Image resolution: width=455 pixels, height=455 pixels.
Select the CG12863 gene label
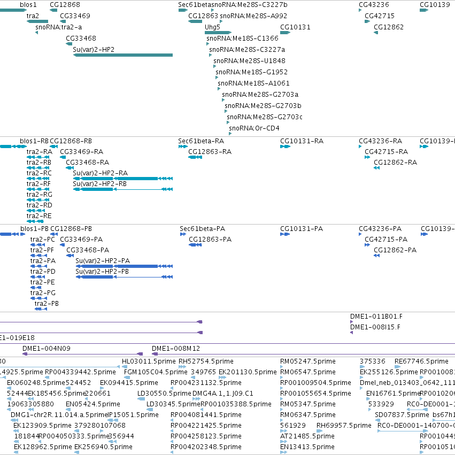(x=203, y=16)
